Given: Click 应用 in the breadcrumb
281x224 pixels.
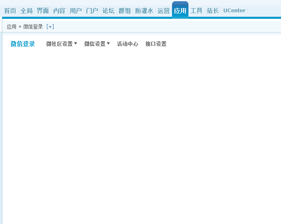Looking at the screenshot, I should 11,27.
